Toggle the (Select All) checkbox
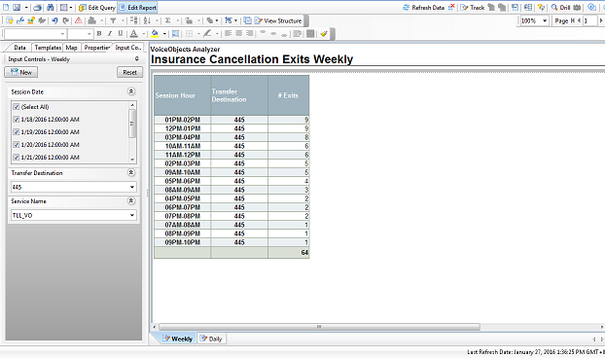 coord(17,107)
